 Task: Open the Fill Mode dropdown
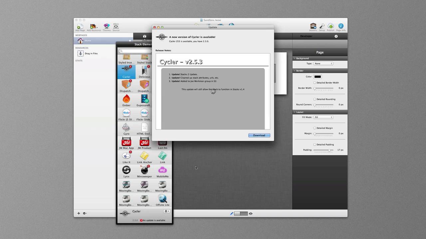click(x=323, y=117)
